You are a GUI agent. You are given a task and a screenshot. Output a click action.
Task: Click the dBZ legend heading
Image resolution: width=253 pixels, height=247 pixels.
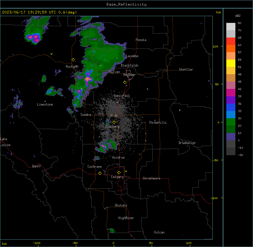238,16
